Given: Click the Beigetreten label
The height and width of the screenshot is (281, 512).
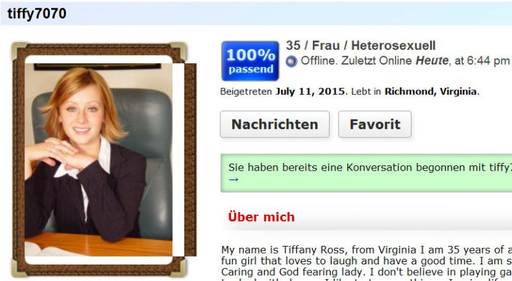Looking at the screenshot, I should click(246, 91).
